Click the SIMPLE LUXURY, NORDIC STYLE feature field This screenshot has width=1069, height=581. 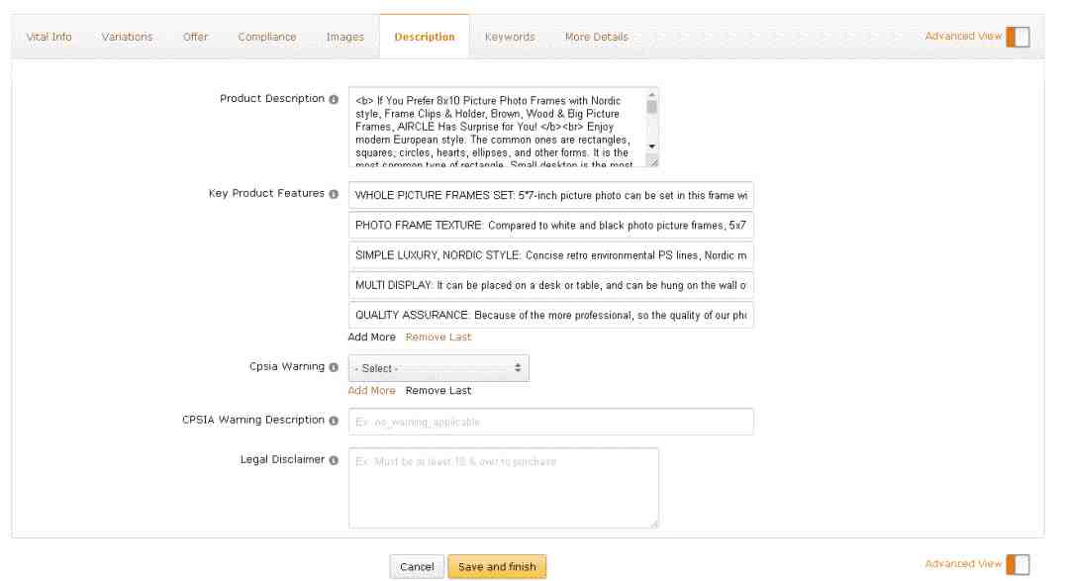tap(551, 255)
